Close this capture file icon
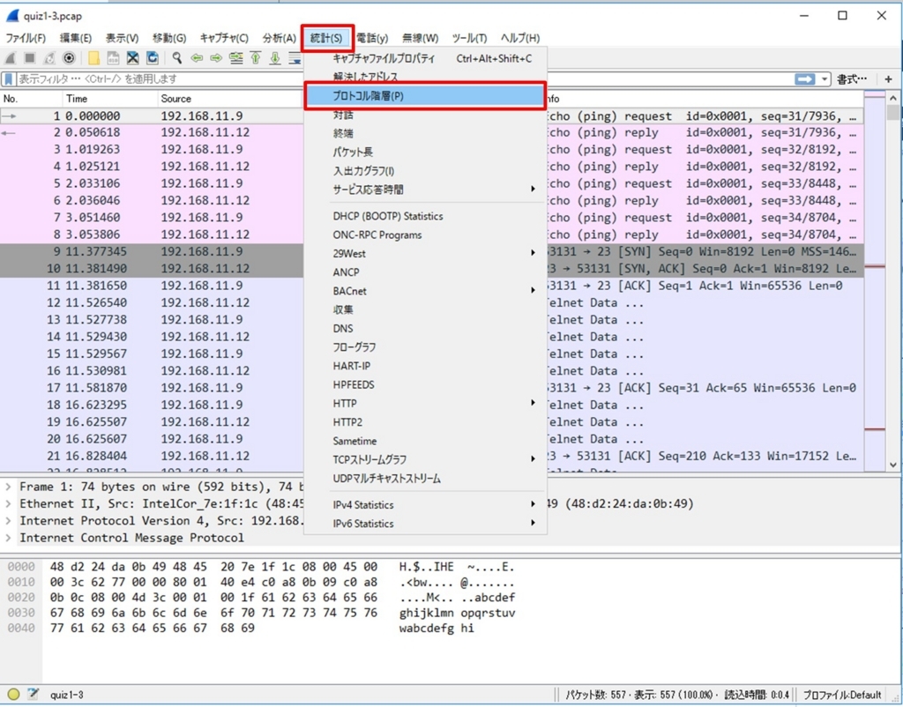The image size is (903, 707). point(133,58)
